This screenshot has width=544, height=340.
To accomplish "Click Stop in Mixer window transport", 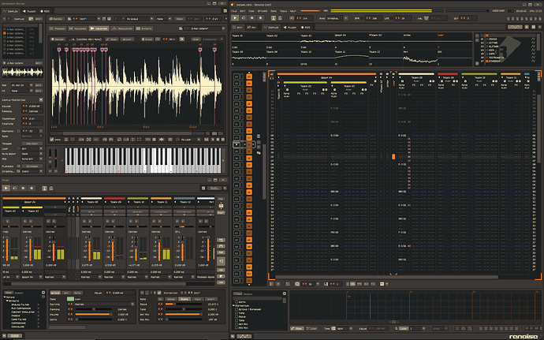I will pyautogui.click(x=23, y=188).
